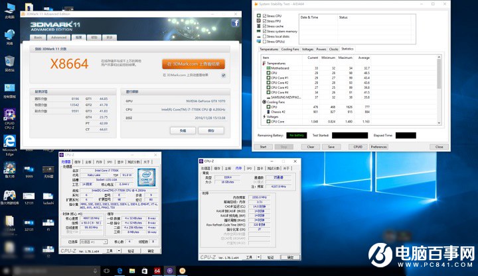Screen dimensions: 478x276
Task: Click the AIDA64 taskbar icon
Action: pos(157,271)
